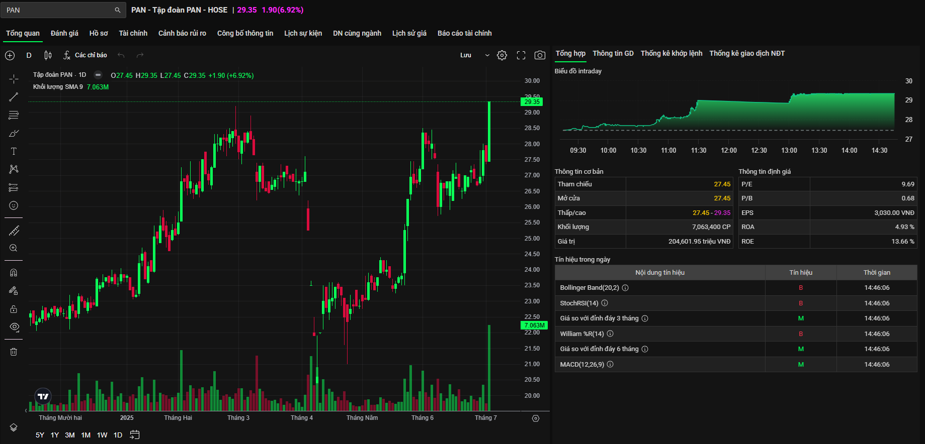Screen dimensions: 925x444
Task: Click info icon for đỉnh đáy 3 tháng
Action: [x=645, y=318]
